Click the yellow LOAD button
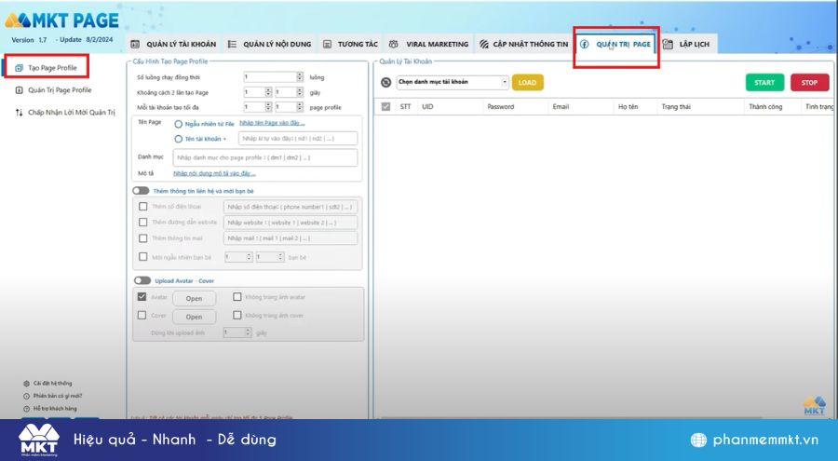The width and height of the screenshot is (838, 461). 528,83
